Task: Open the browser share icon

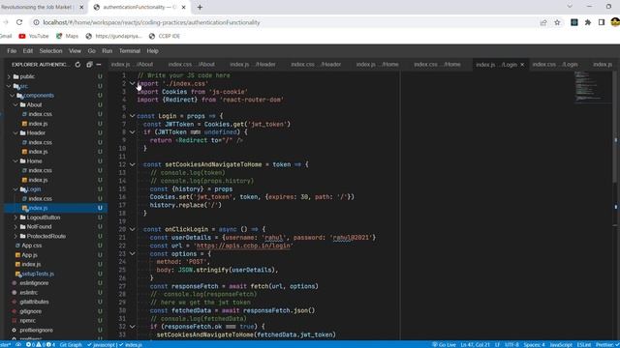Action: pos(543,22)
